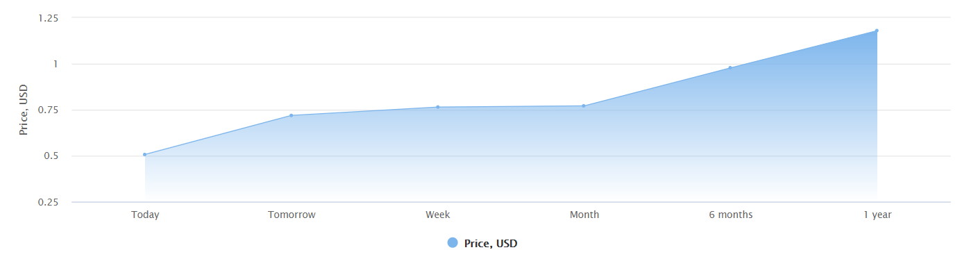Click the 6 months x-axis label

(731, 215)
